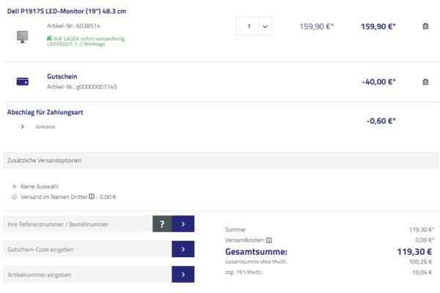Select the Keine Auswahl radio option
This screenshot has height=293, width=440.
point(15,186)
